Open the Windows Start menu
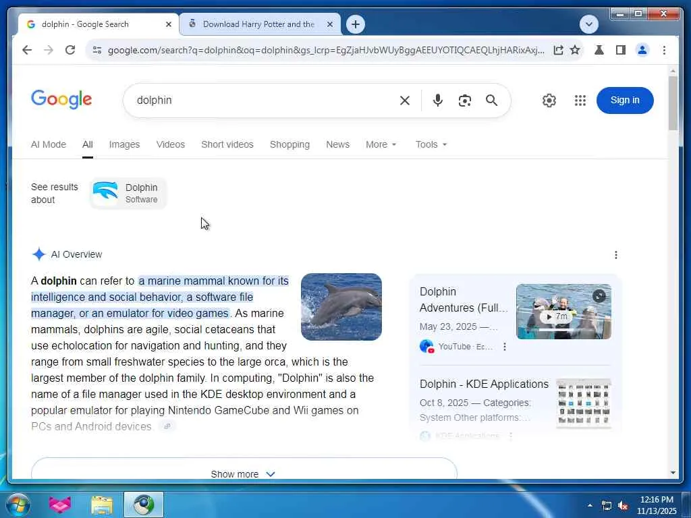Screen dimensions: 691x518 coord(18,505)
